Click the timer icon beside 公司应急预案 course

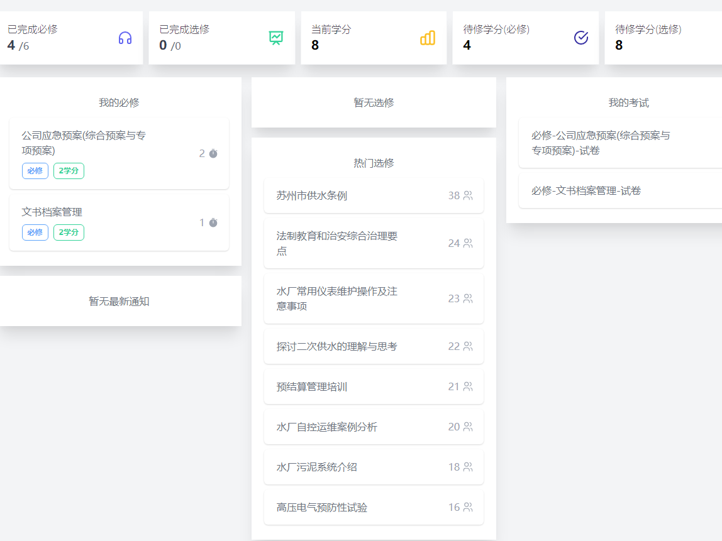[213, 154]
